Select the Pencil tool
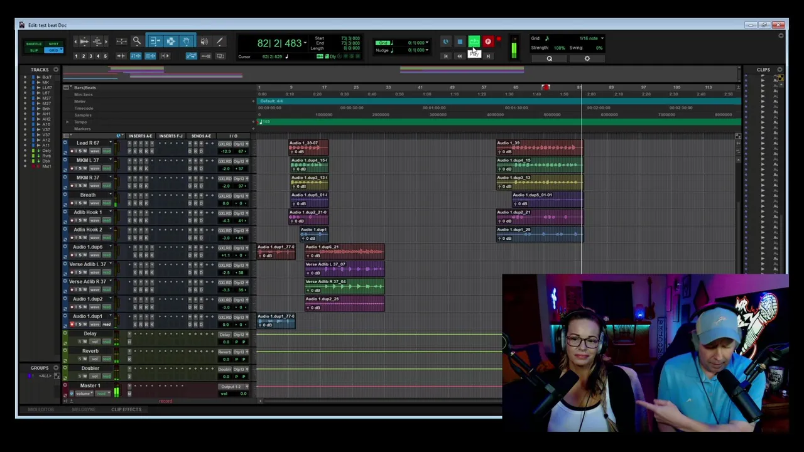The height and width of the screenshot is (452, 804). point(219,41)
